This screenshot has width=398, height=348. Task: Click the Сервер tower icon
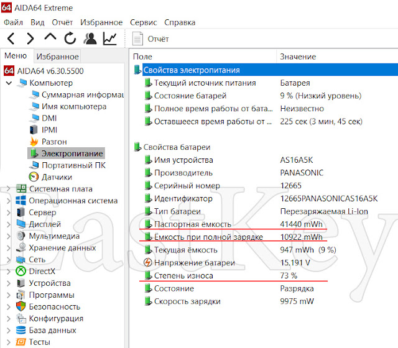click(21, 212)
